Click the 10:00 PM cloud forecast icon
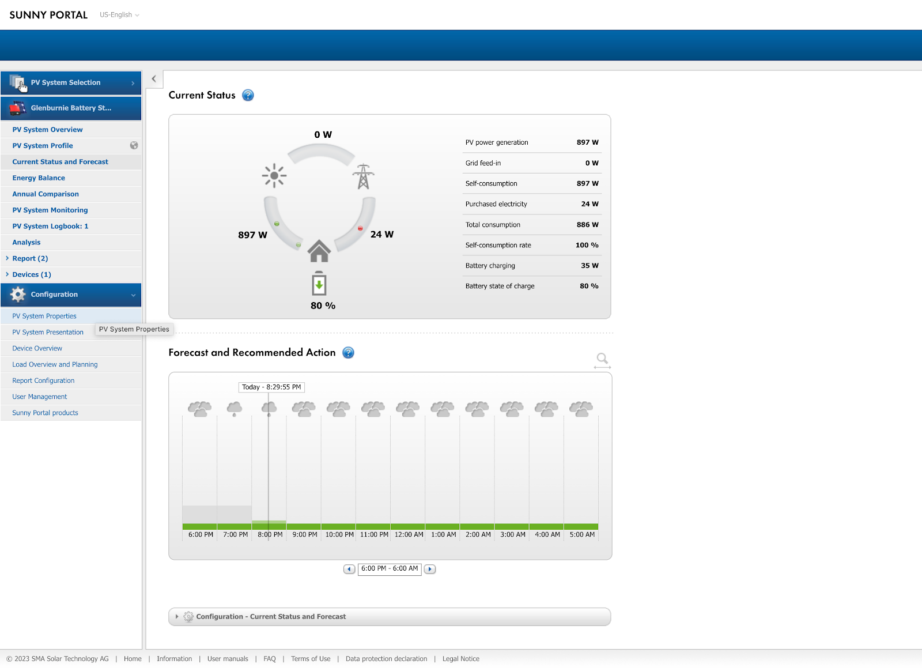Image resolution: width=922 pixels, height=671 pixels. tap(338, 409)
